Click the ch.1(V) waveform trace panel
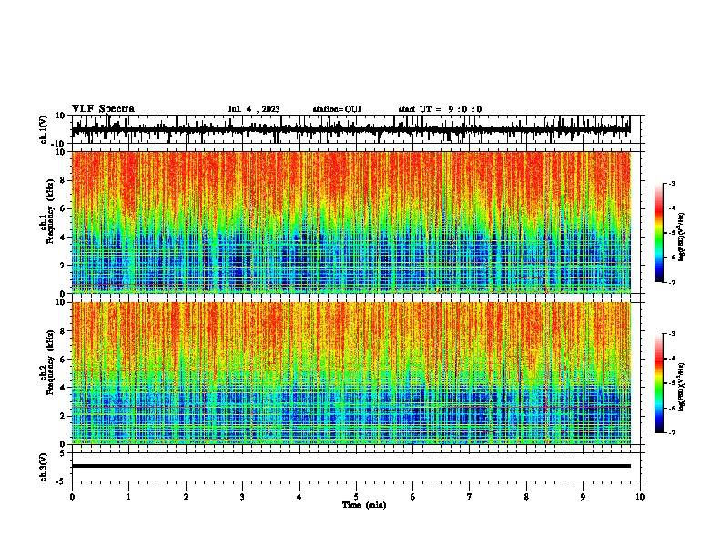Viewport: 721px width, 557px height. (355, 129)
